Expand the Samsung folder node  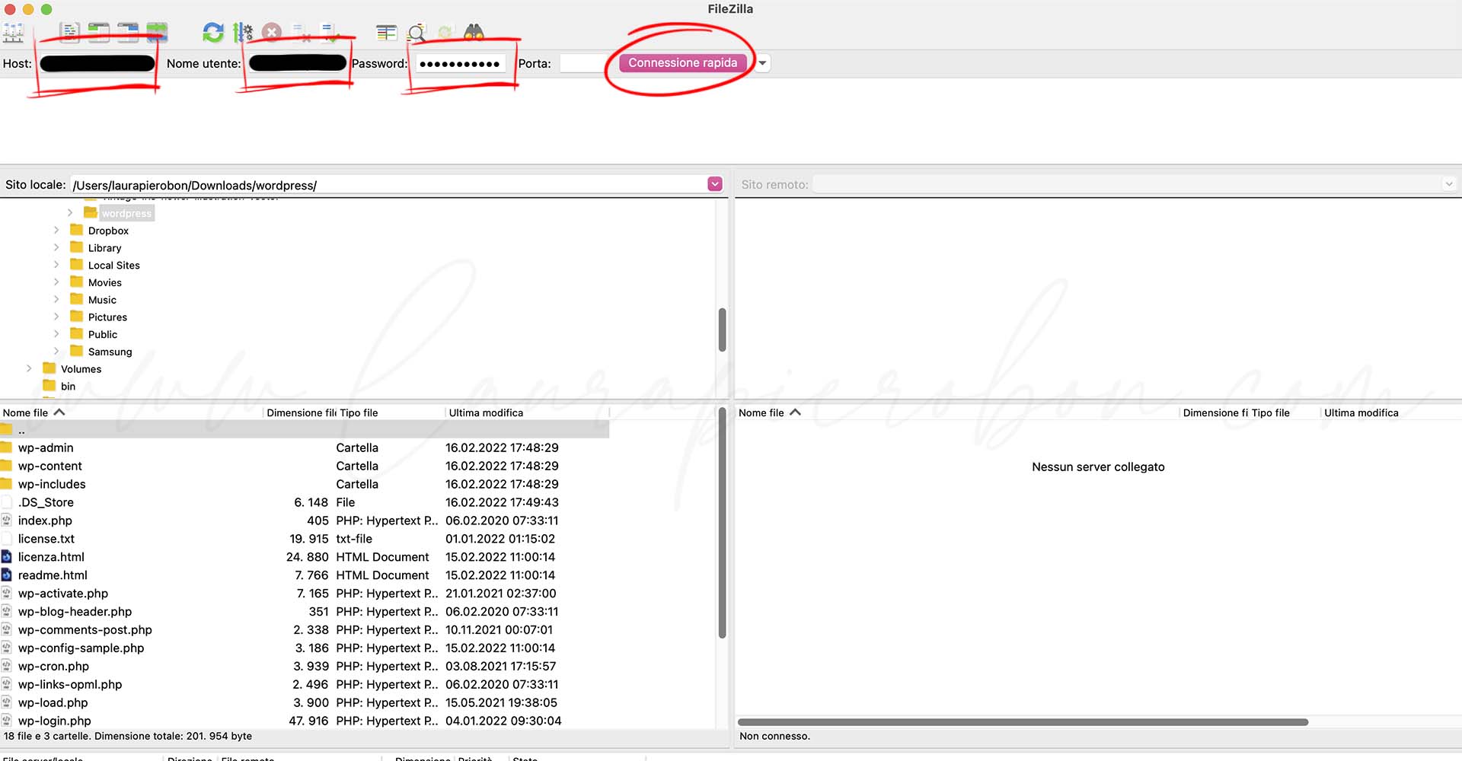click(56, 352)
